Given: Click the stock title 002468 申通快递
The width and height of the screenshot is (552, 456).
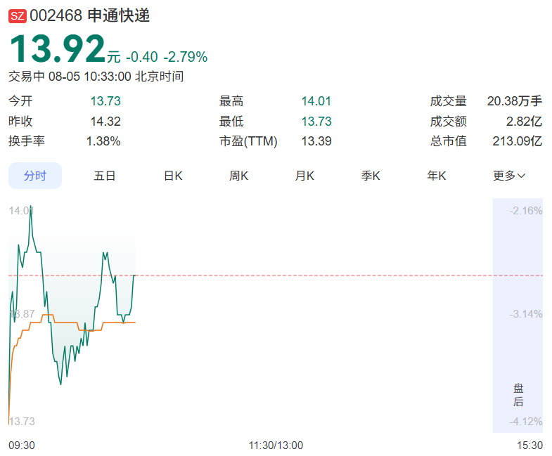Looking at the screenshot, I should pyautogui.click(x=89, y=16).
